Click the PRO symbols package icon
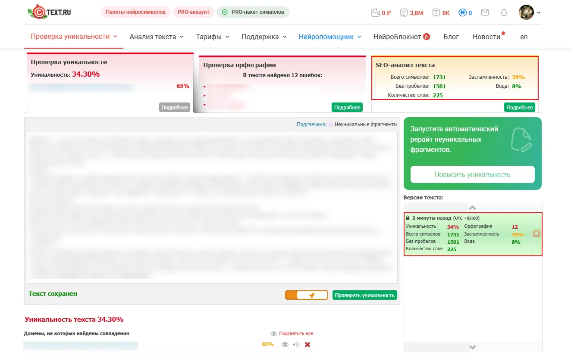571x357 pixels. click(404, 13)
